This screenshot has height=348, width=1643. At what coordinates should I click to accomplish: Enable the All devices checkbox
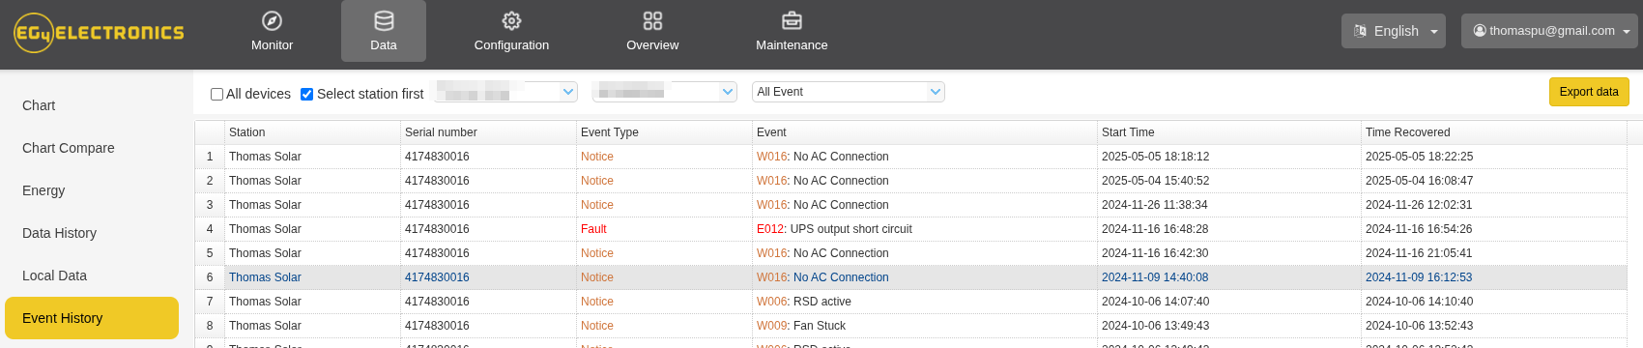pos(216,94)
